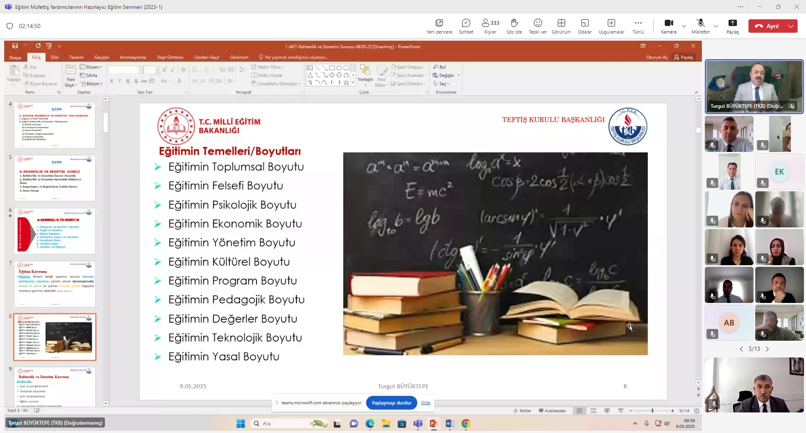
Task: Click zoom out minus in status bar
Action: (x=631, y=411)
